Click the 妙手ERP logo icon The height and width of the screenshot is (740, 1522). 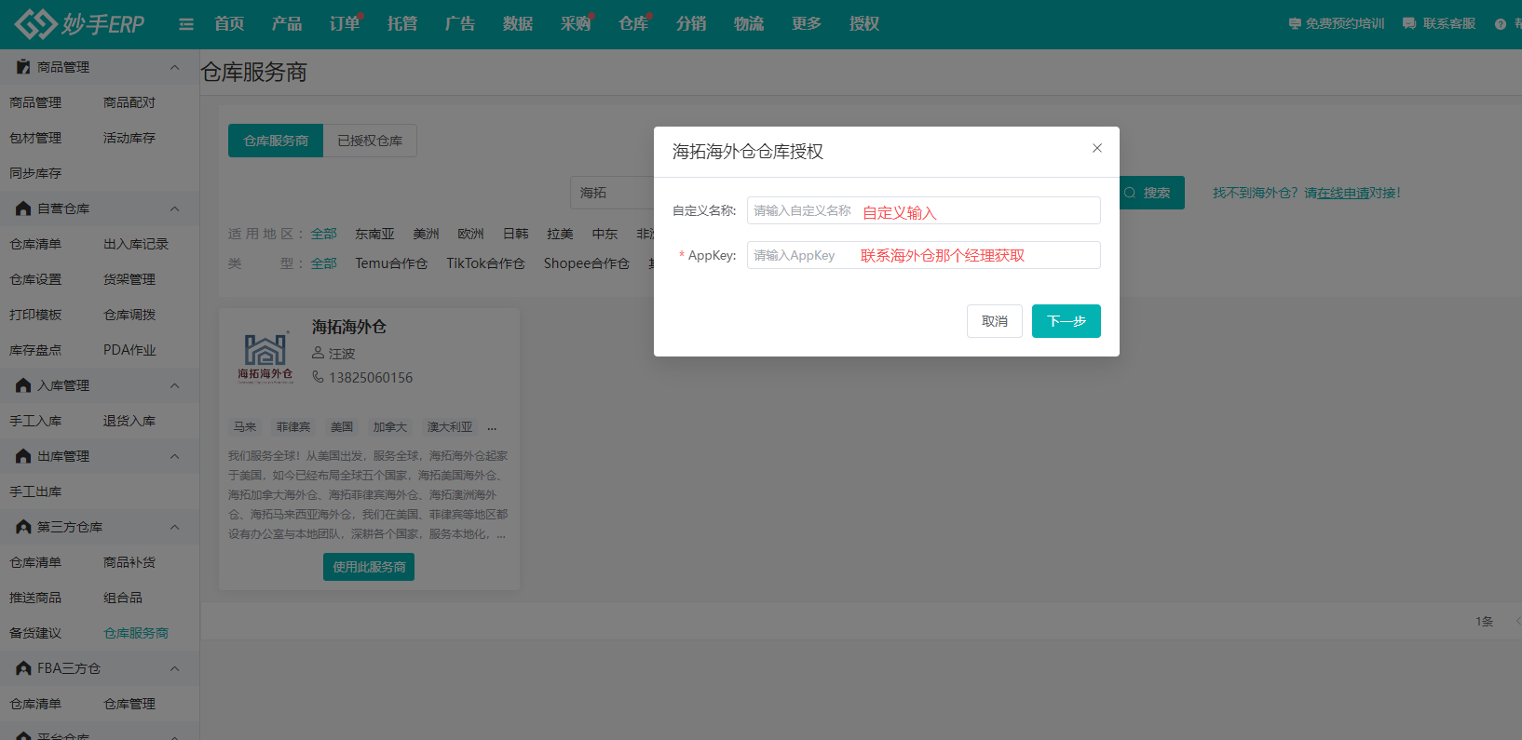tap(35, 24)
